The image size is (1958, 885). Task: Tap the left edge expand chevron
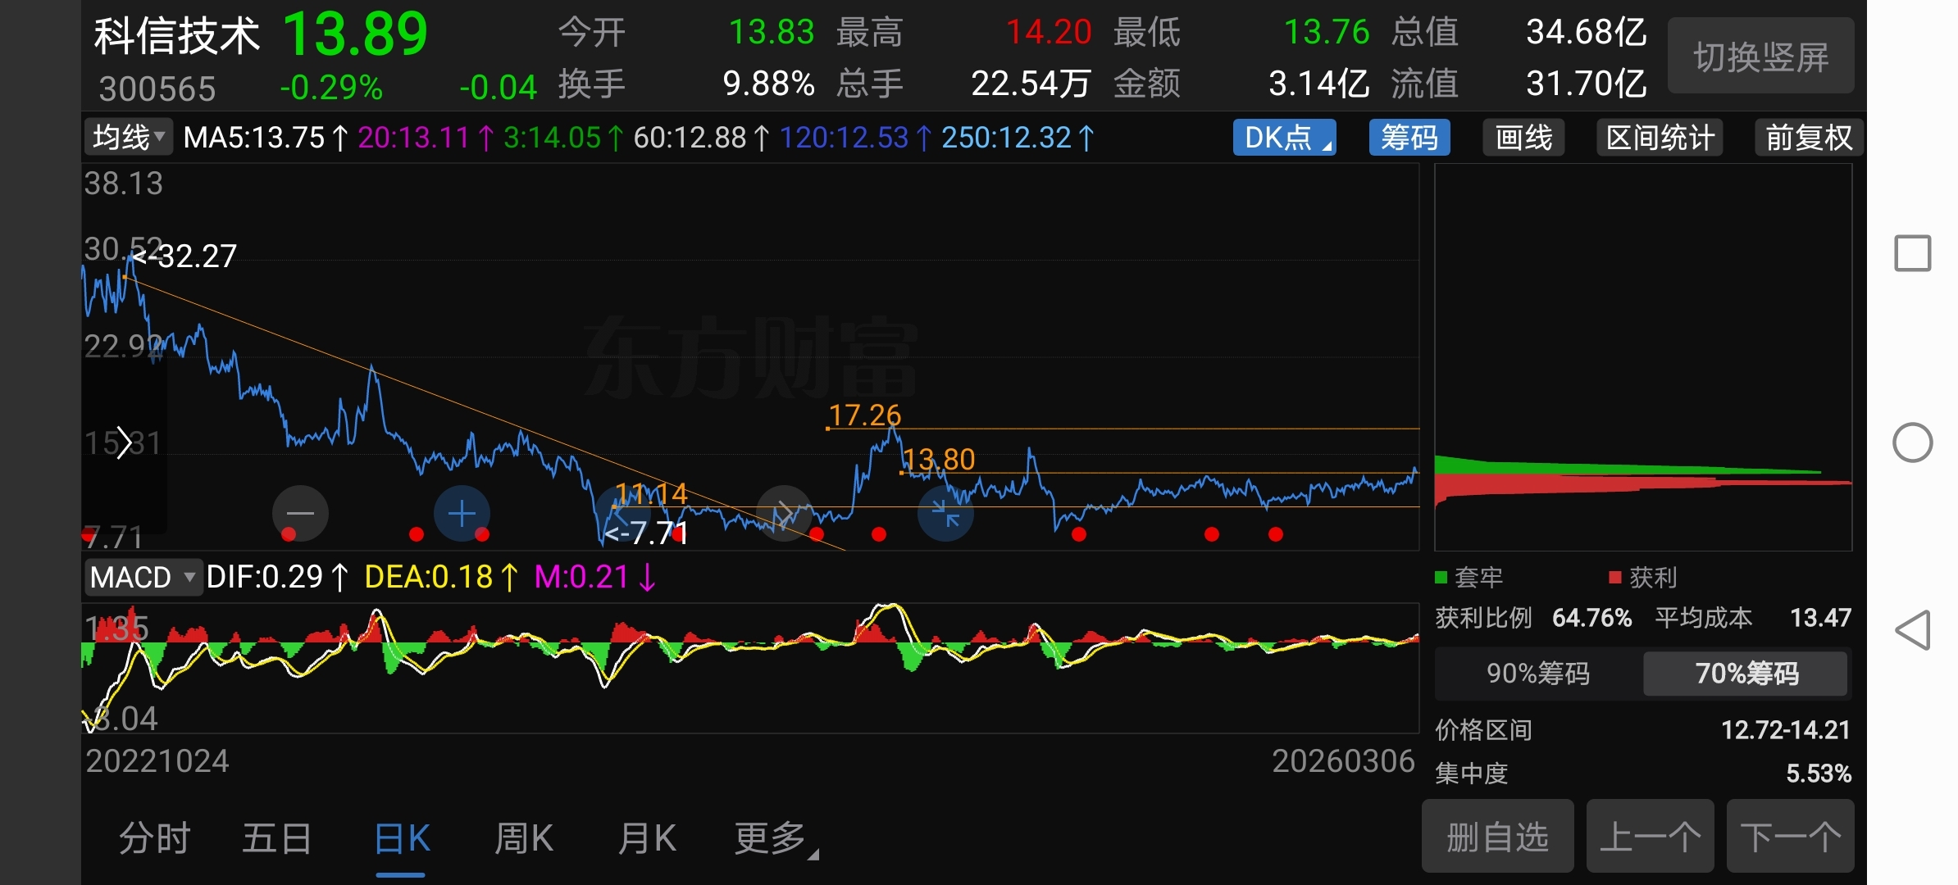pyautogui.click(x=124, y=443)
